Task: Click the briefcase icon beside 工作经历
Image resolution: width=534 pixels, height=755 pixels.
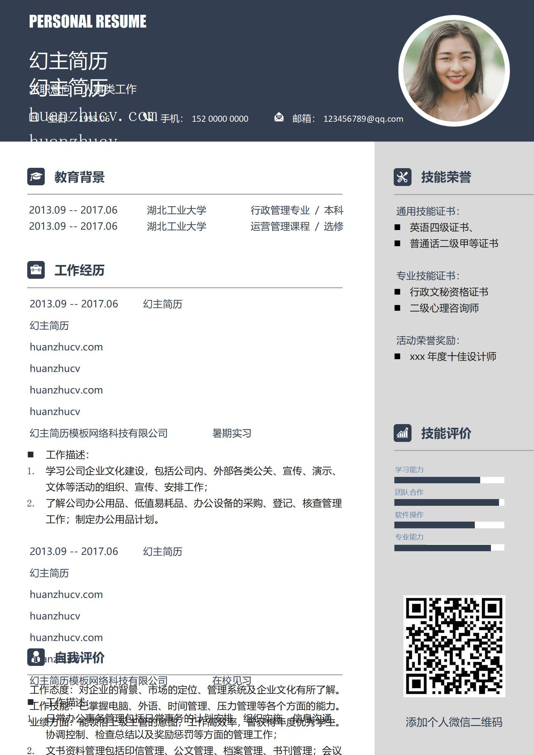Action: coord(36,270)
